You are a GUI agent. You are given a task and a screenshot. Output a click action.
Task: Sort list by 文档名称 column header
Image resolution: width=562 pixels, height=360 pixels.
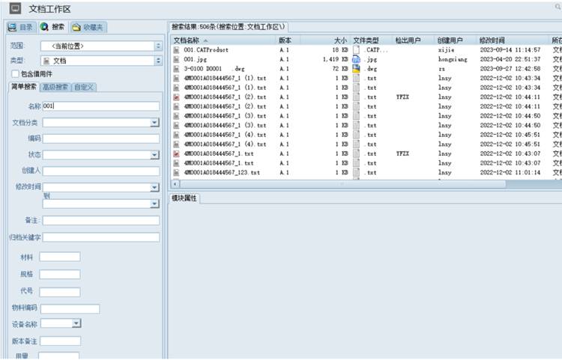[x=187, y=40]
